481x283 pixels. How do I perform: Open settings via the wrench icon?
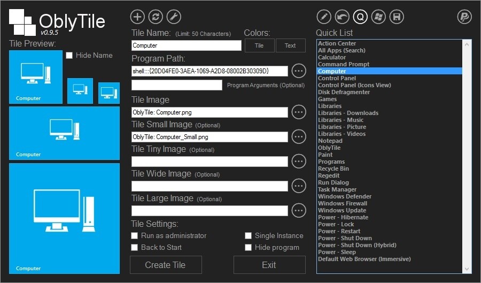point(174,17)
